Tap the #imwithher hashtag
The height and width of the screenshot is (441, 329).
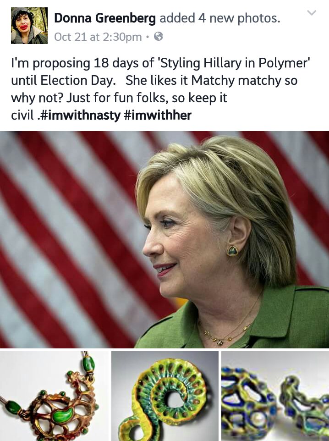158,116
